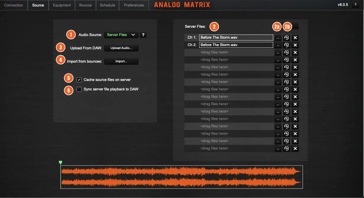Click the help icon next to Audio Source
The width and height of the screenshot is (364, 198).
click(143, 35)
